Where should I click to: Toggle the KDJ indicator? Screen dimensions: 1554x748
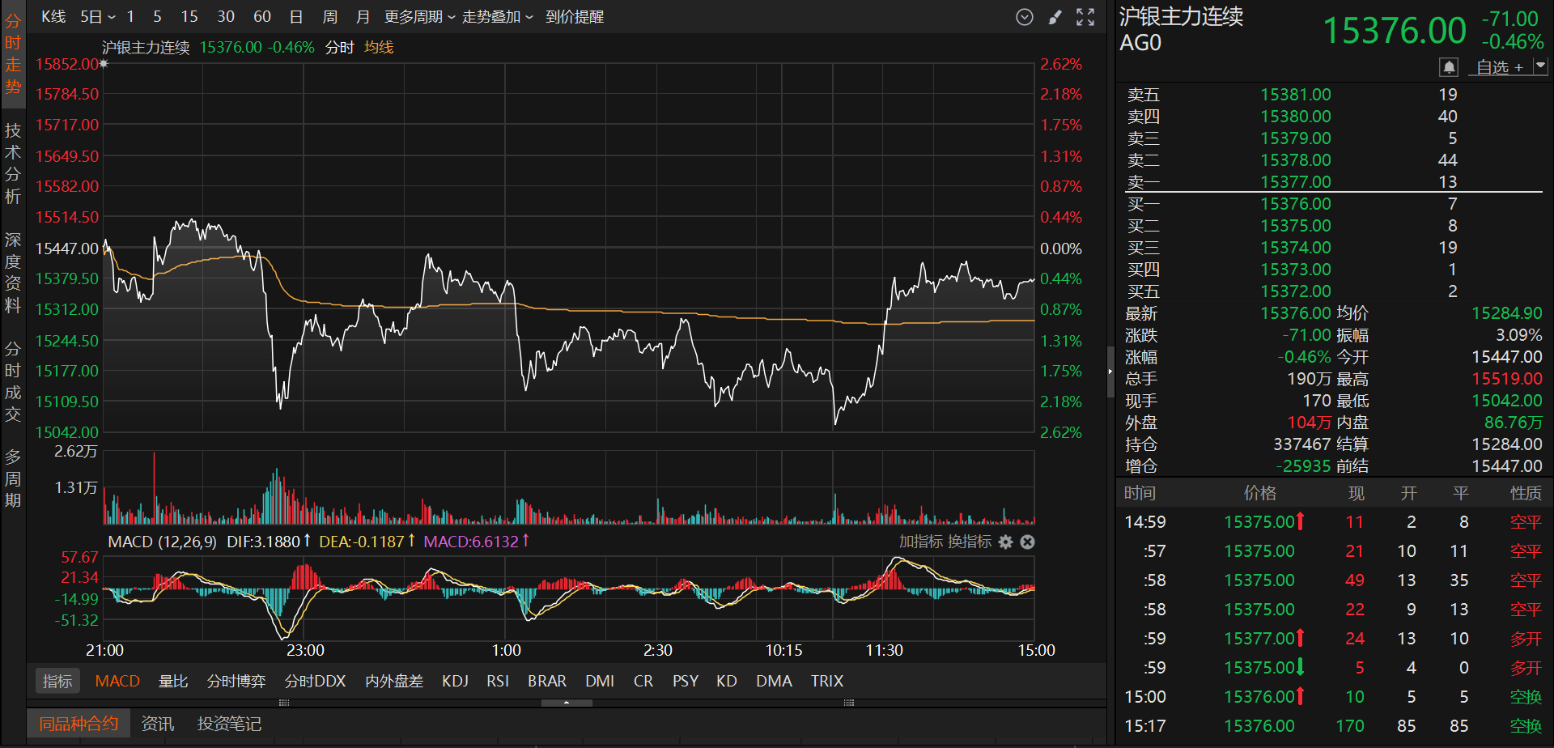click(x=455, y=681)
